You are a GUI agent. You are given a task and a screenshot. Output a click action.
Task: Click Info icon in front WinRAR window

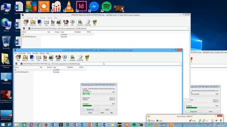click(65, 58)
